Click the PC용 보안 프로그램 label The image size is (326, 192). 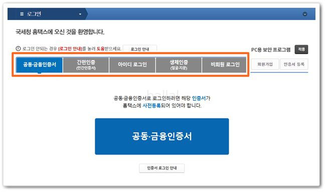[271, 50]
